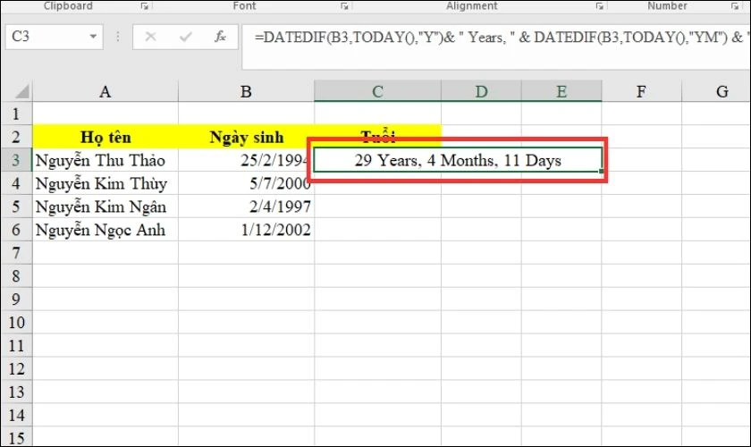Select column G header
The width and height of the screenshot is (751, 447).
tap(716, 91)
